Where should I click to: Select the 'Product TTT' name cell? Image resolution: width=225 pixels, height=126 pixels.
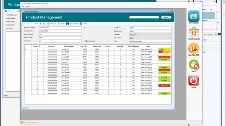(70, 91)
